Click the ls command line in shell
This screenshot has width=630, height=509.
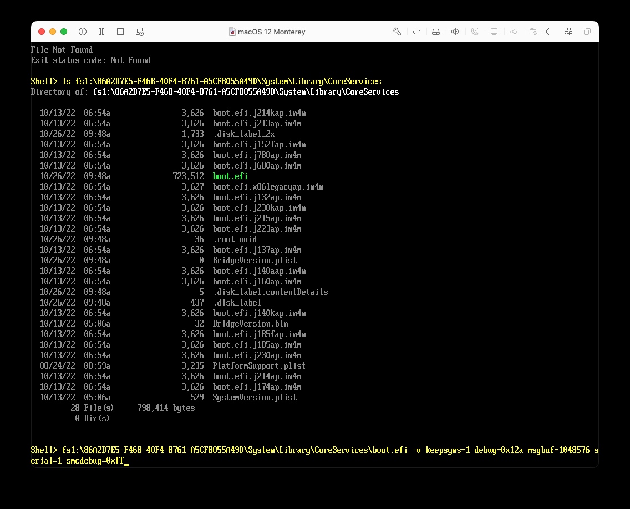pyautogui.click(x=206, y=81)
